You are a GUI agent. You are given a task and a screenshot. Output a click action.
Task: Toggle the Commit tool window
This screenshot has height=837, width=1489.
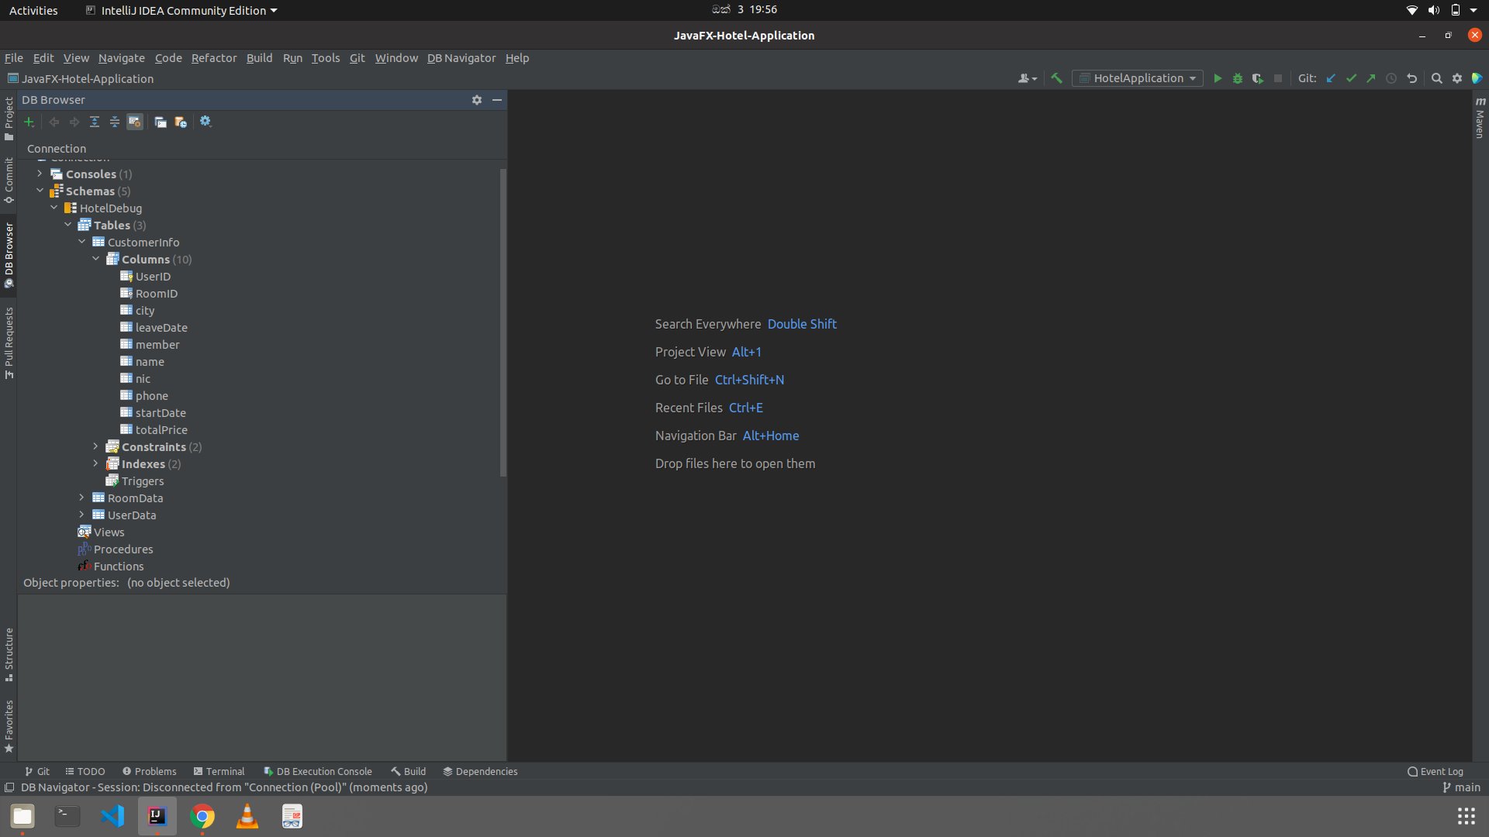tap(9, 180)
